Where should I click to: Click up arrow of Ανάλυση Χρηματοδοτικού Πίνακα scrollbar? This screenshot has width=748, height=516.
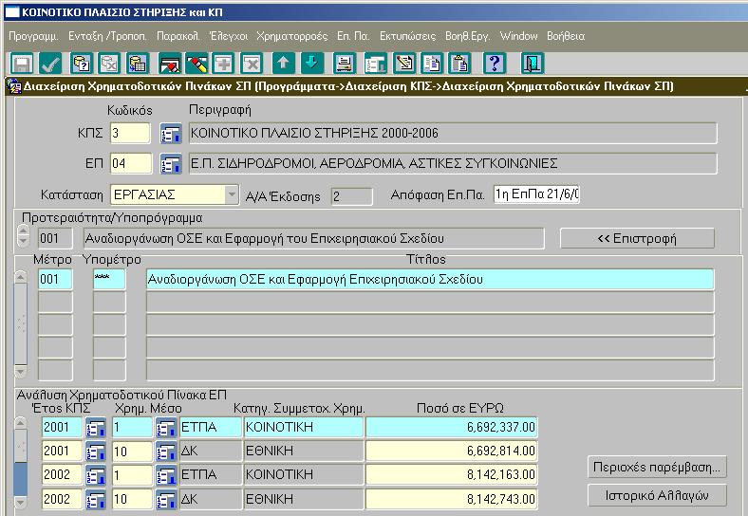pyautogui.click(x=21, y=422)
